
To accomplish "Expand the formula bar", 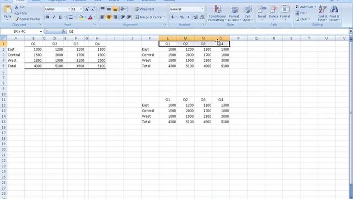I will [351, 32].
